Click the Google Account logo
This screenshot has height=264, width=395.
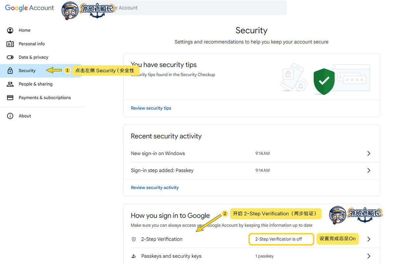coord(30,8)
